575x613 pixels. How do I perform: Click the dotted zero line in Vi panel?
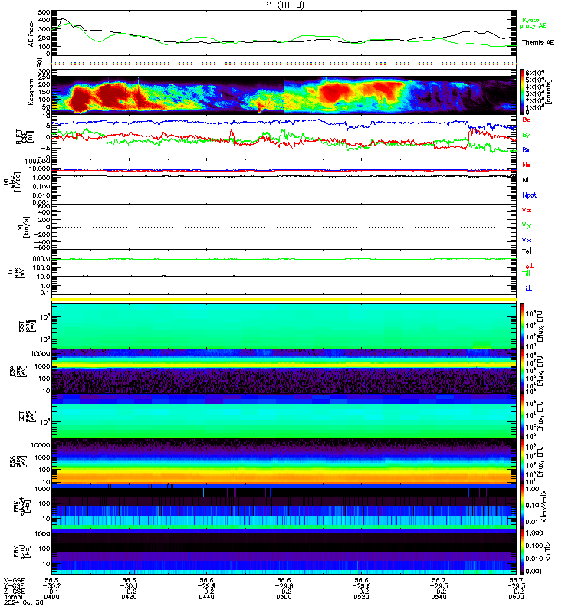pyautogui.click(x=284, y=227)
